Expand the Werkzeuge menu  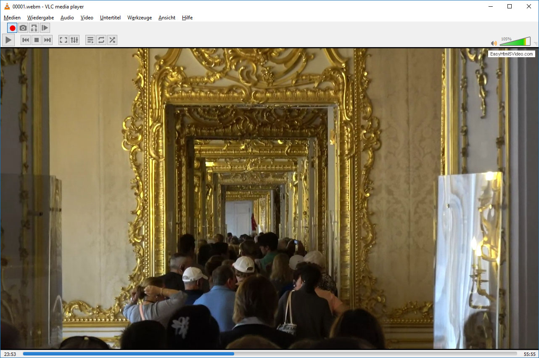[x=140, y=18]
